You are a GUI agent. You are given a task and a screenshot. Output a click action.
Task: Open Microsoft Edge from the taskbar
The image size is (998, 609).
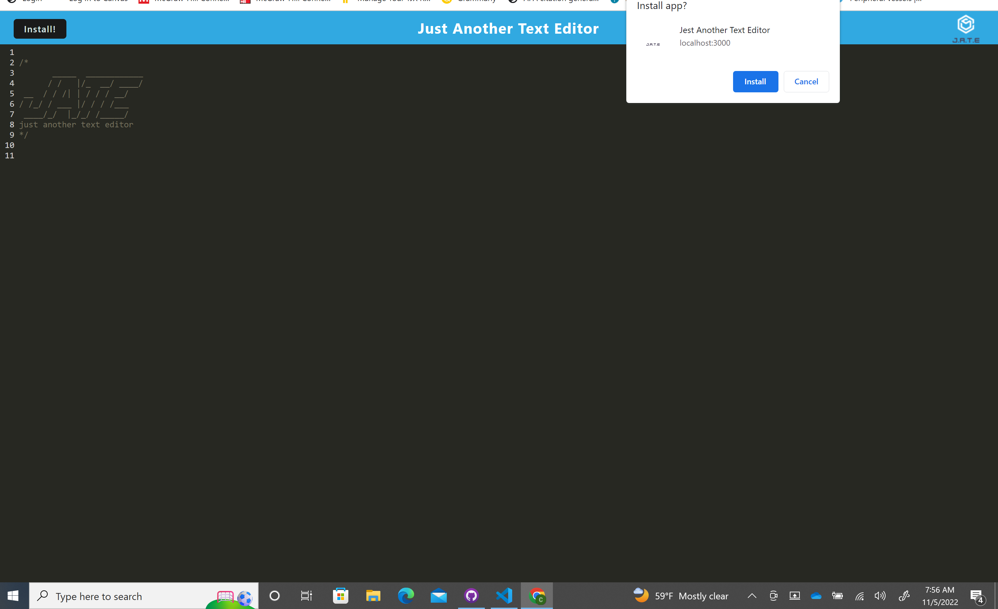coord(406,596)
